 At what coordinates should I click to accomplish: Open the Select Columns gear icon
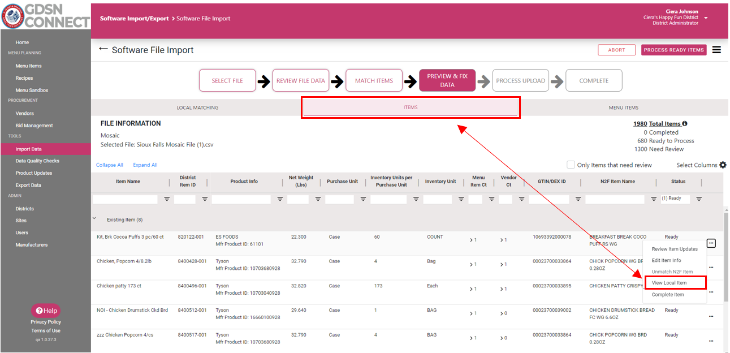[723, 165]
